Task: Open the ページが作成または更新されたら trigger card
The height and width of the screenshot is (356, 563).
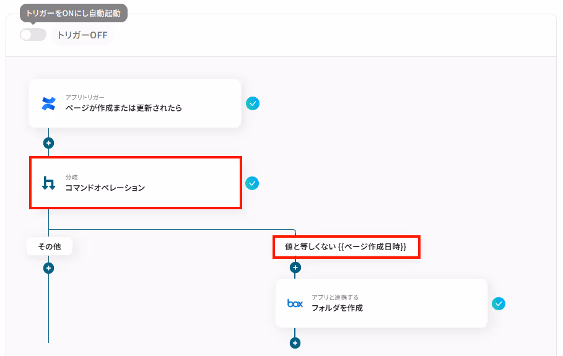Action: point(135,103)
